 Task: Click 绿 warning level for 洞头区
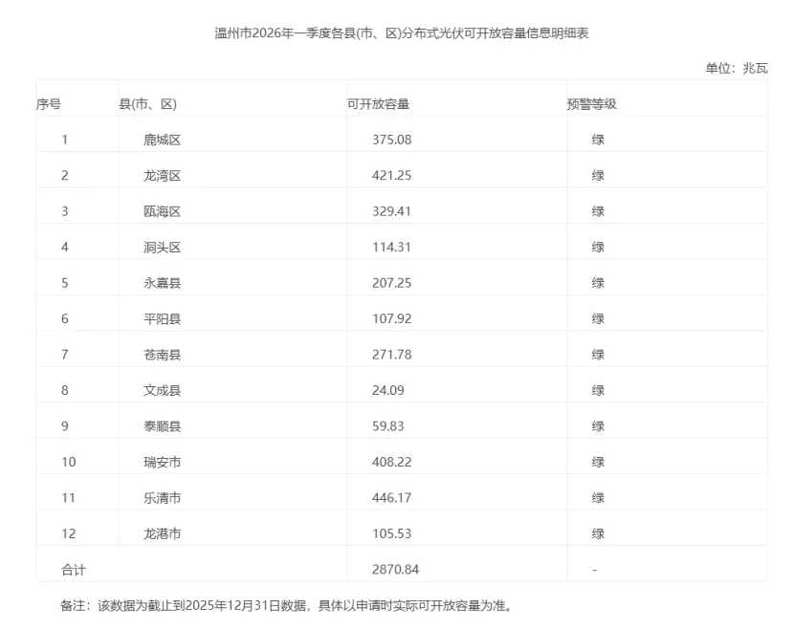pos(598,248)
